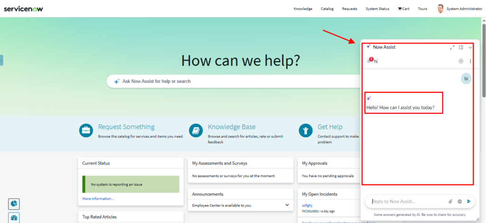Viewport: 486px width, 223px height.
Task: Click the Request Something briefcase icon
Action: click(x=86, y=130)
